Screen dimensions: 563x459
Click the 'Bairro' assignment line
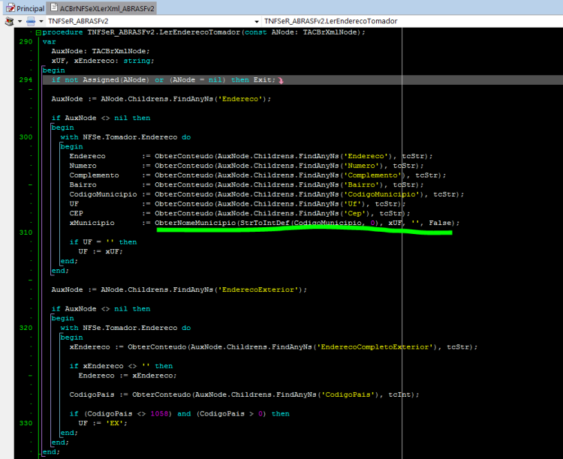click(x=247, y=184)
